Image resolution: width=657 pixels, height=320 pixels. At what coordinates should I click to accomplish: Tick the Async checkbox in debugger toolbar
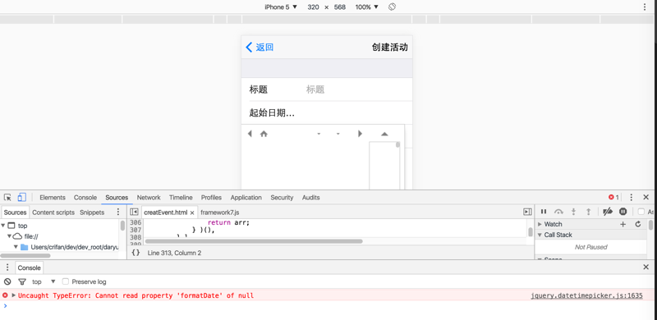coord(641,212)
